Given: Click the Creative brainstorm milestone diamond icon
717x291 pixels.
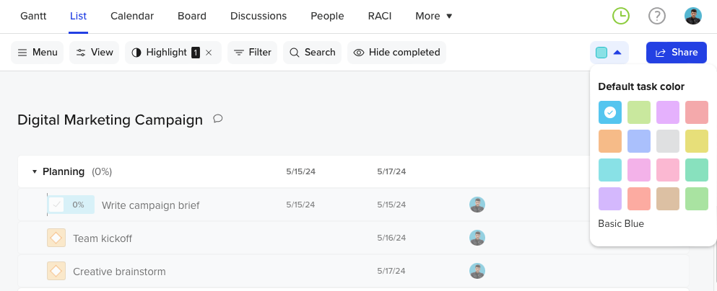Looking at the screenshot, I should [x=56, y=271].
